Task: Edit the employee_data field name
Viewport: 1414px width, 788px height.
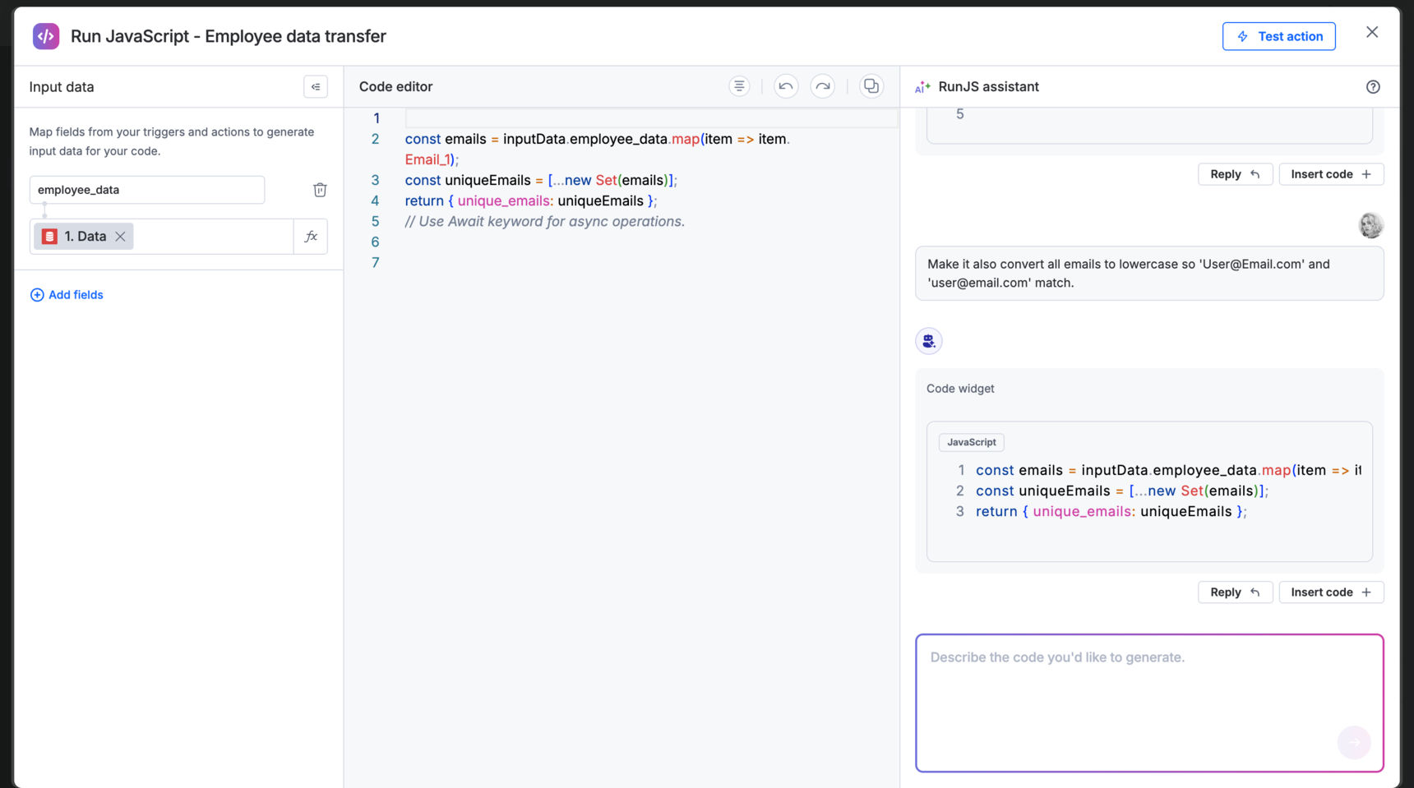Action: pos(146,190)
